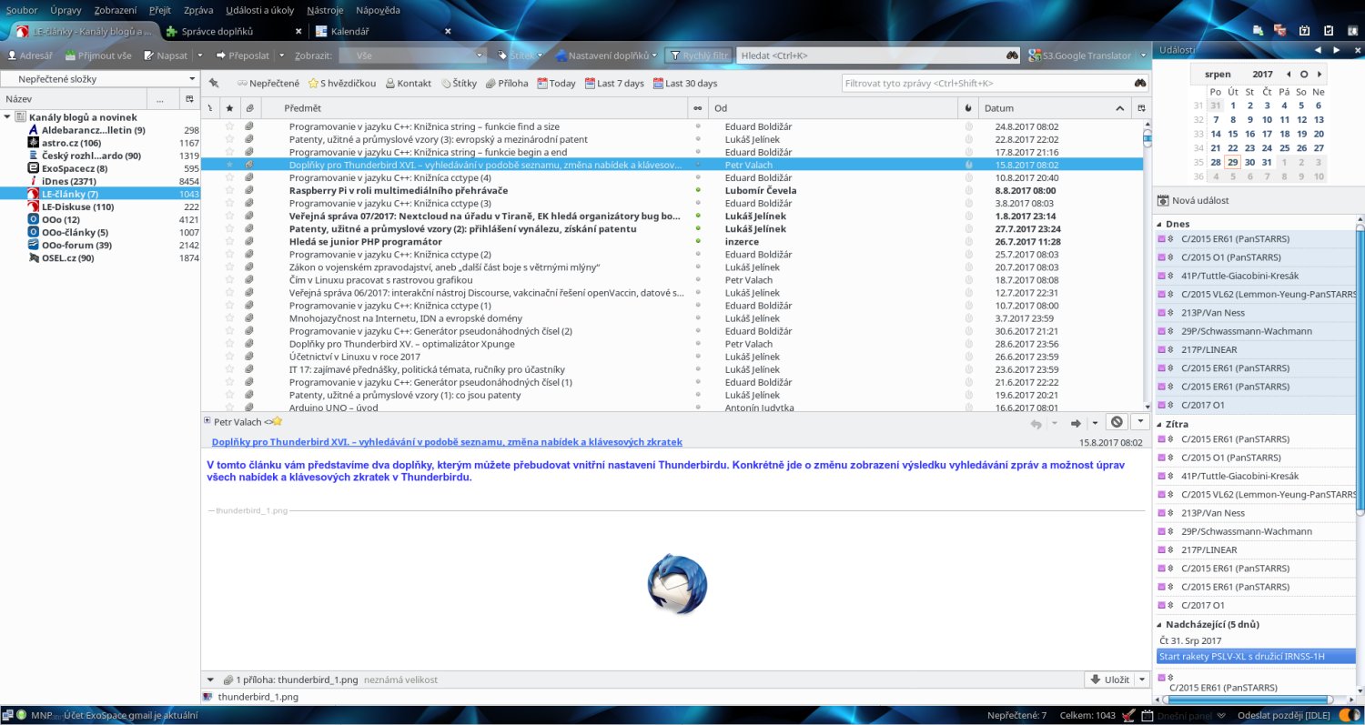
Task: Click the Dnešní panel calendar icon
Action: [1147, 715]
